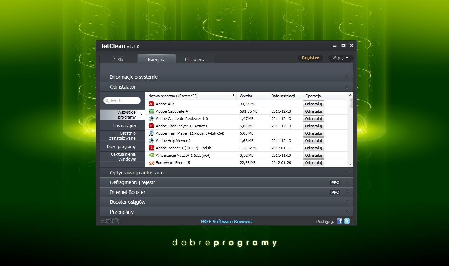
Task: Open the Ustawienia tab
Action: pyautogui.click(x=195, y=59)
